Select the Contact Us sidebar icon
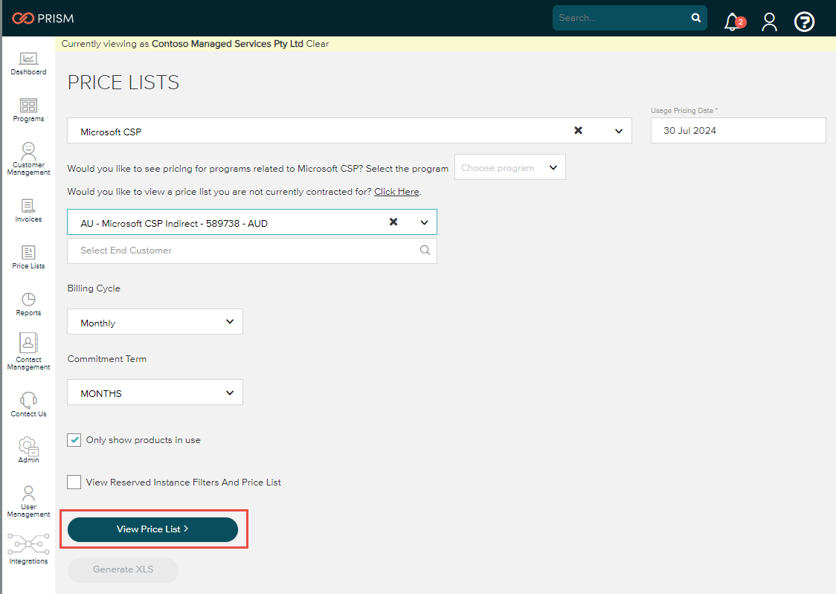The image size is (836, 594). tap(28, 401)
